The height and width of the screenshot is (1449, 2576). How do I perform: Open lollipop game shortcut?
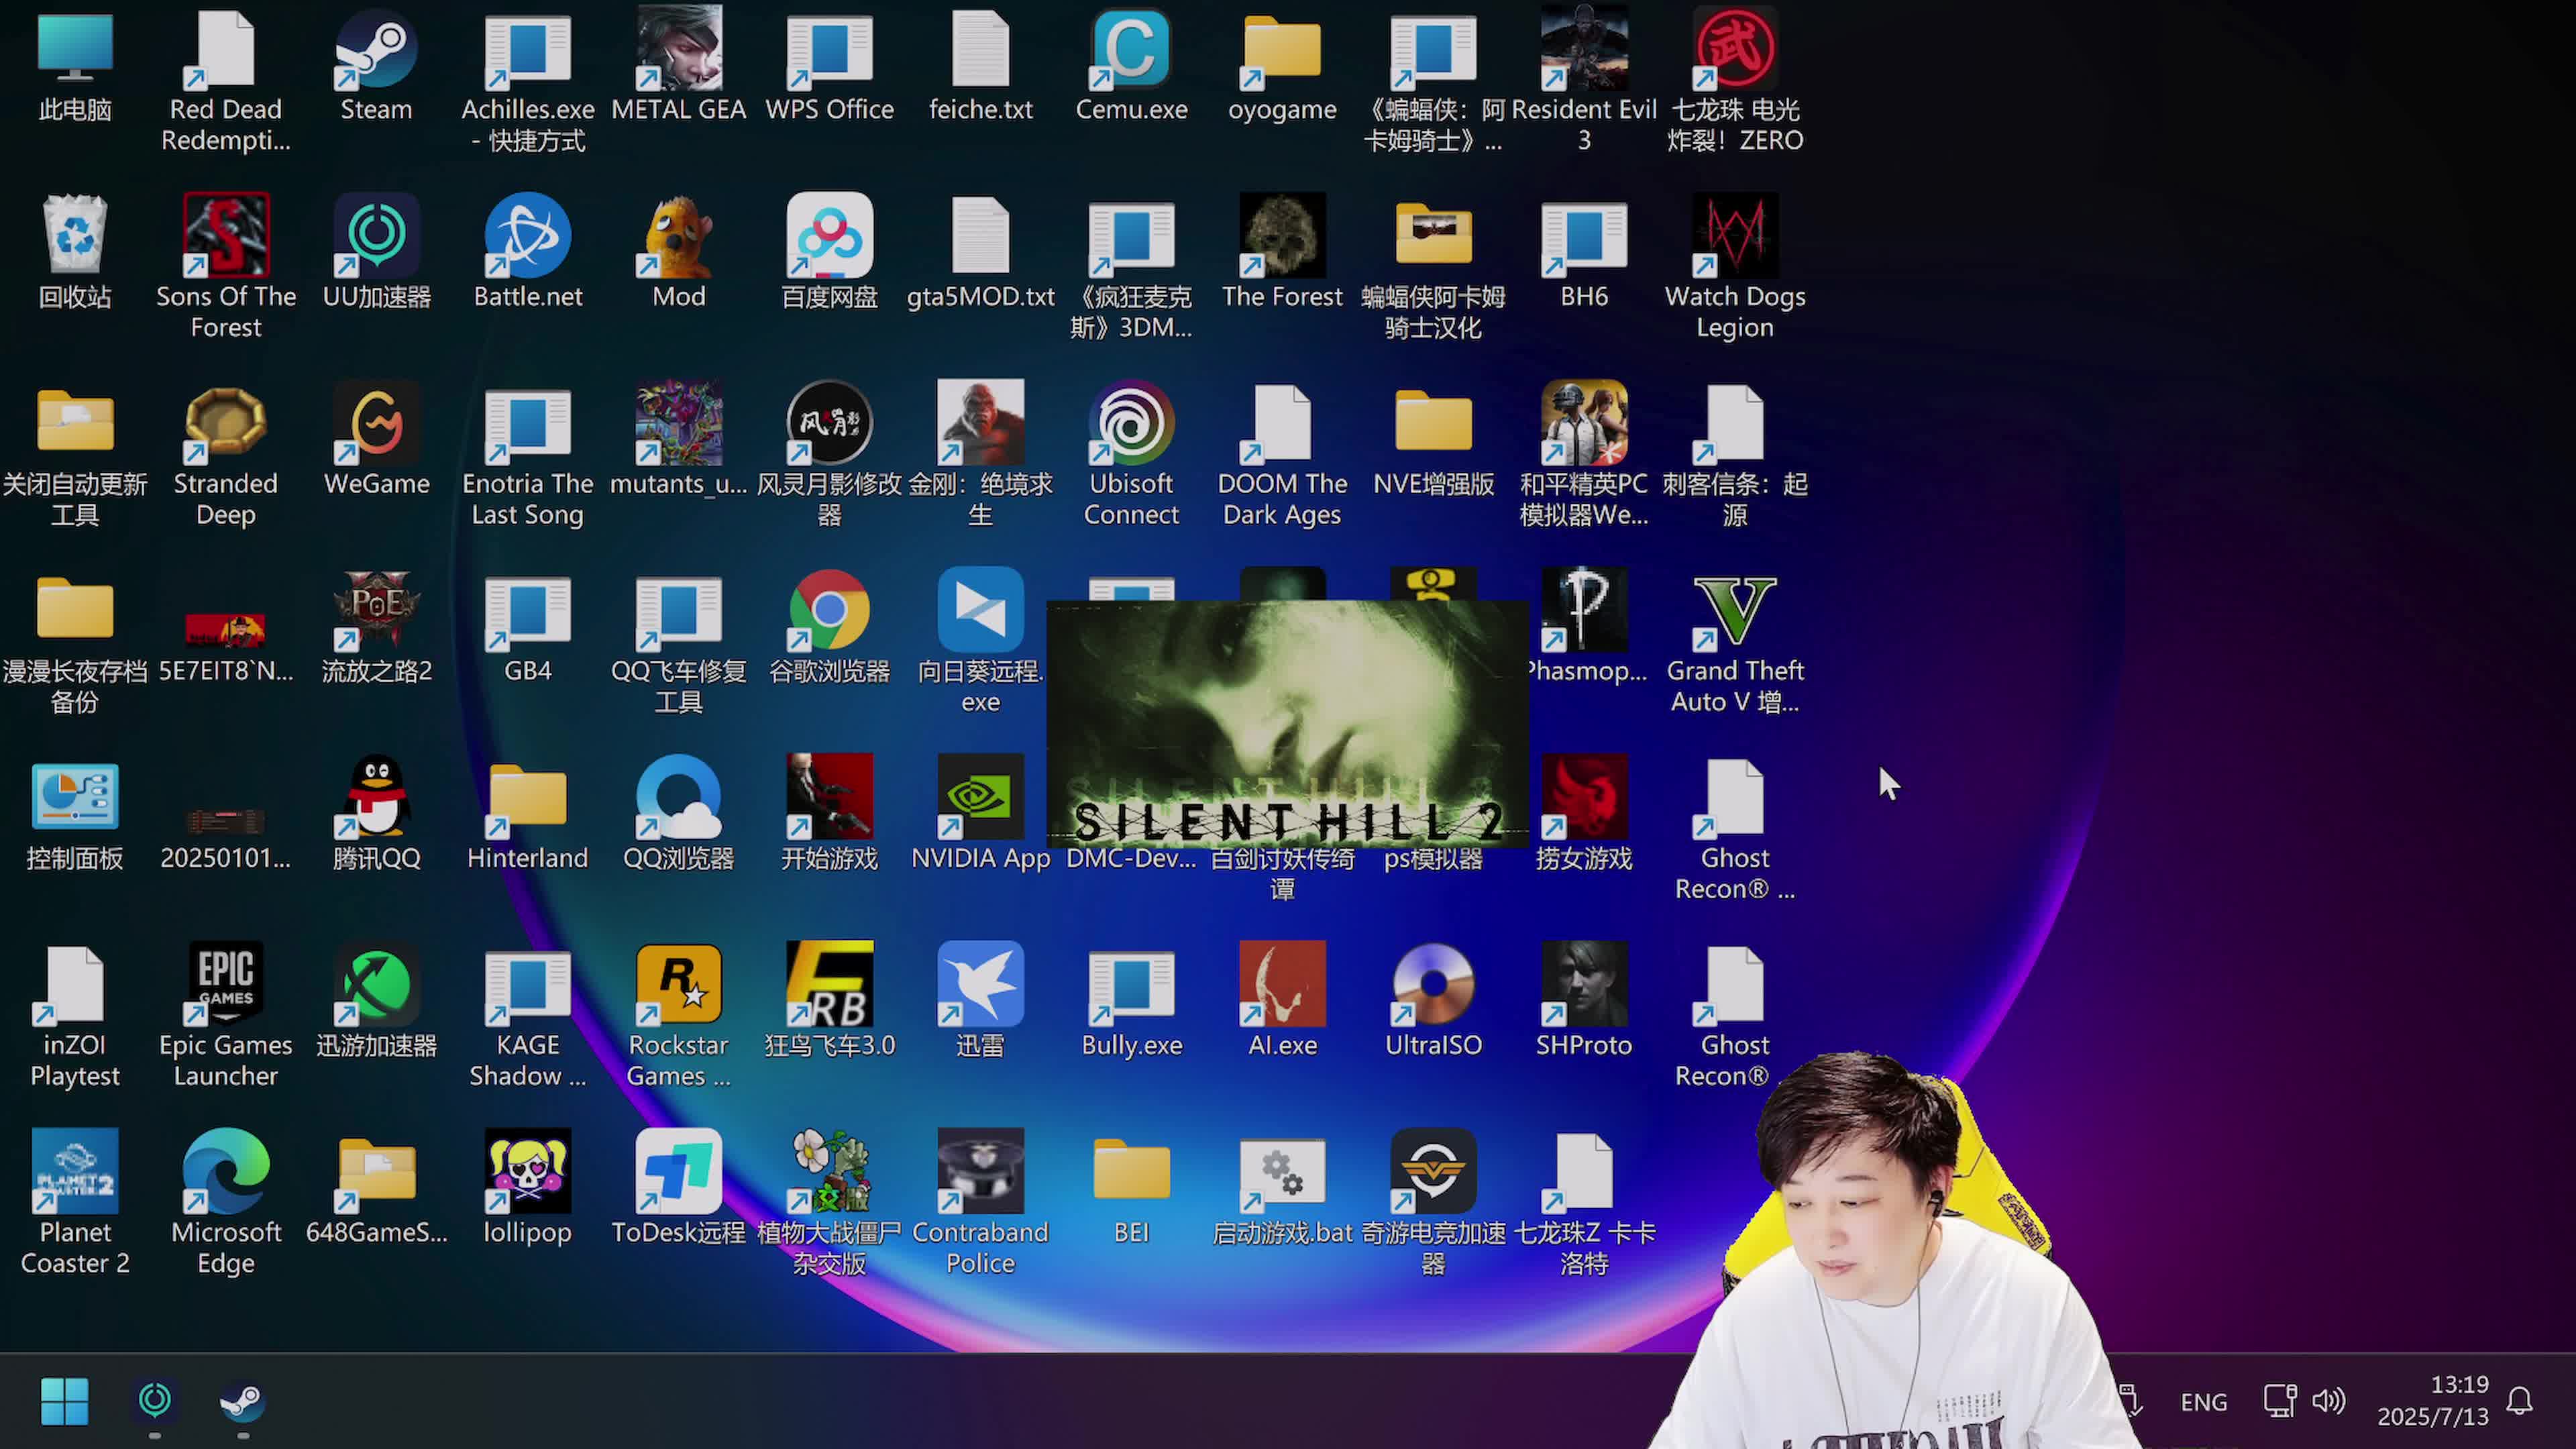[x=528, y=1188]
